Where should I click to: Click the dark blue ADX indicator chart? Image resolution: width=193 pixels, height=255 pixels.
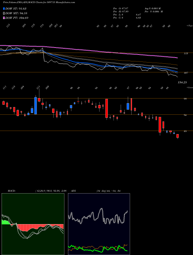(99, 224)
